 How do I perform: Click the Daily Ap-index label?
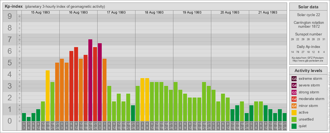pyautogui.click(x=308, y=47)
